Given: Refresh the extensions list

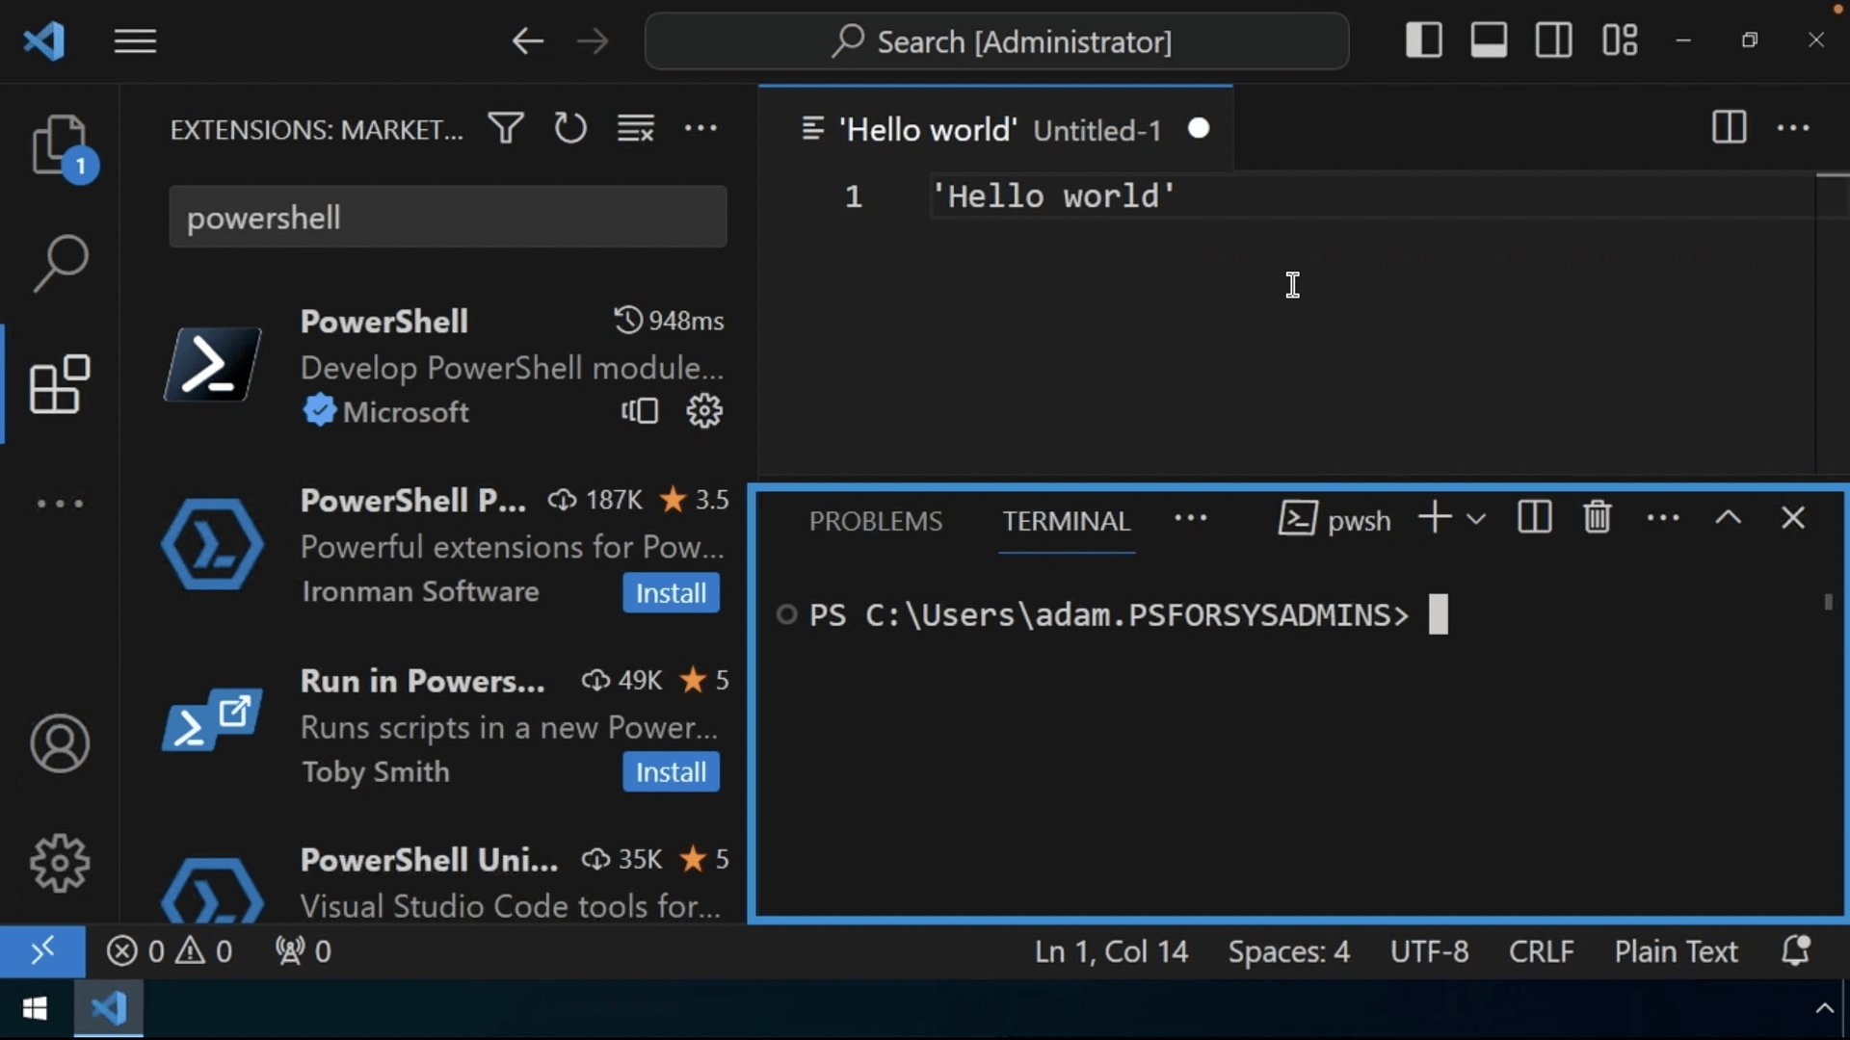Looking at the screenshot, I should tap(570, 128).
